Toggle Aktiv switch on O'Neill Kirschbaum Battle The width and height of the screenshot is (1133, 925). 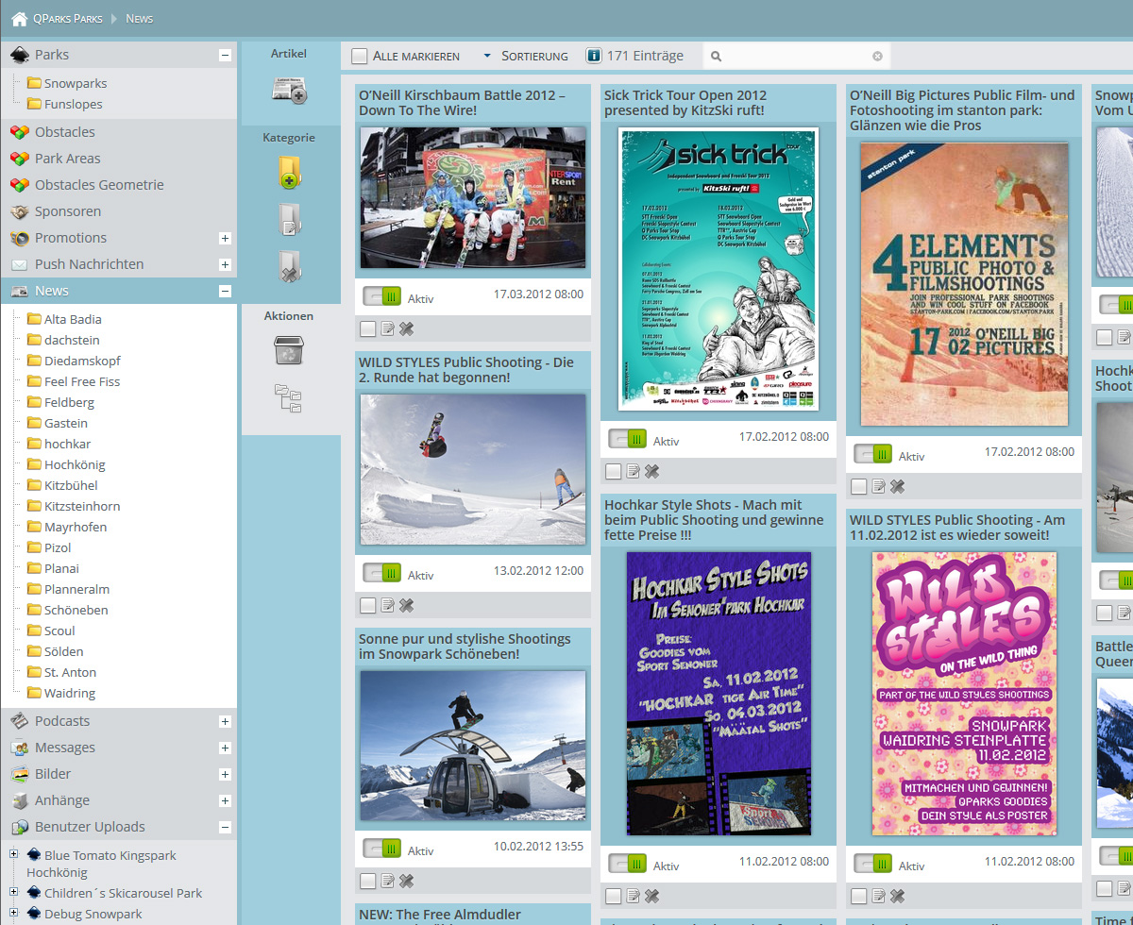pyautogui.click(x=381, y=296)
